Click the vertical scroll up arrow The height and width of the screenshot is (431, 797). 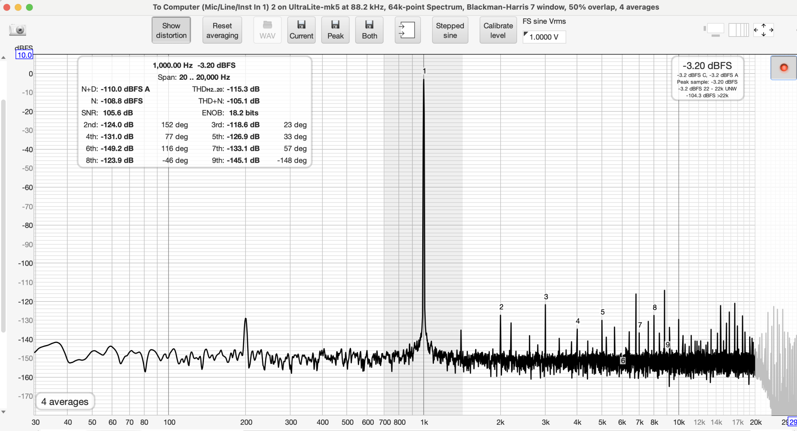[x=4, y=58]
